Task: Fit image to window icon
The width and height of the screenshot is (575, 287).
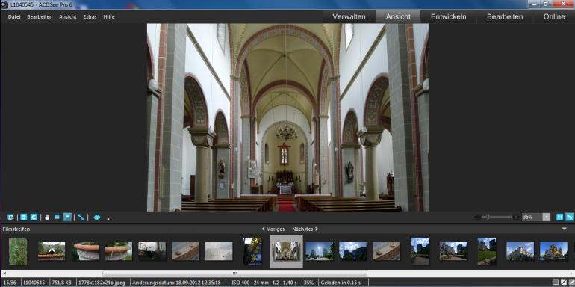Action: click(570, 217)
